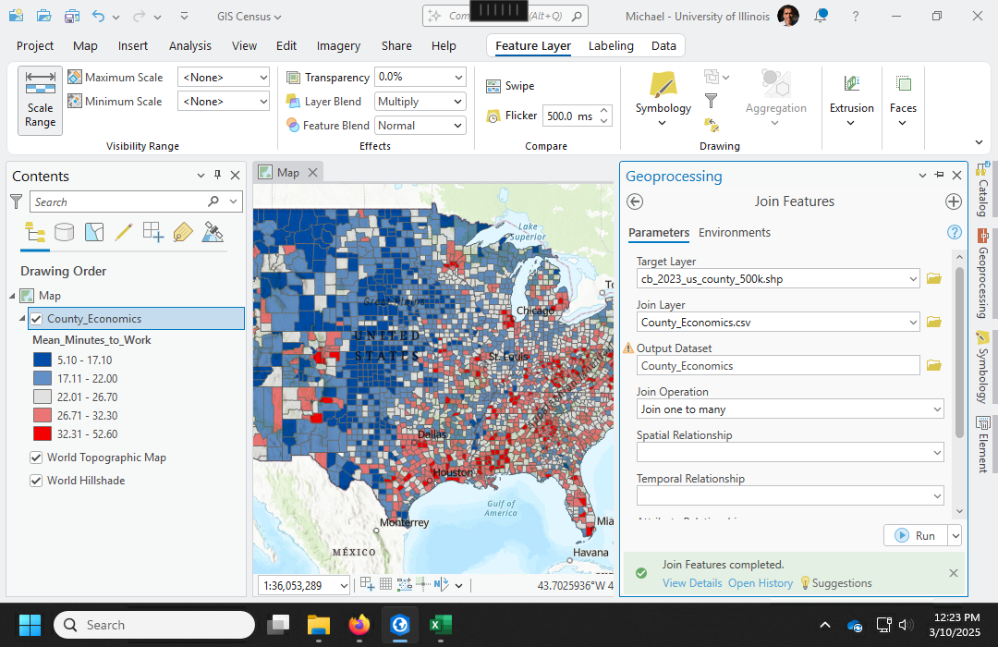Select List By Labeling tag icon
The image size is (998, 647).
(x=183, y=232)
